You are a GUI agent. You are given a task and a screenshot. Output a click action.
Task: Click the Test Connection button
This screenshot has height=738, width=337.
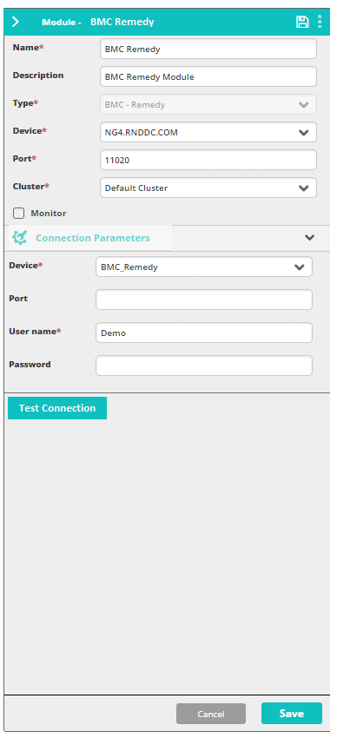coord(57,408)
